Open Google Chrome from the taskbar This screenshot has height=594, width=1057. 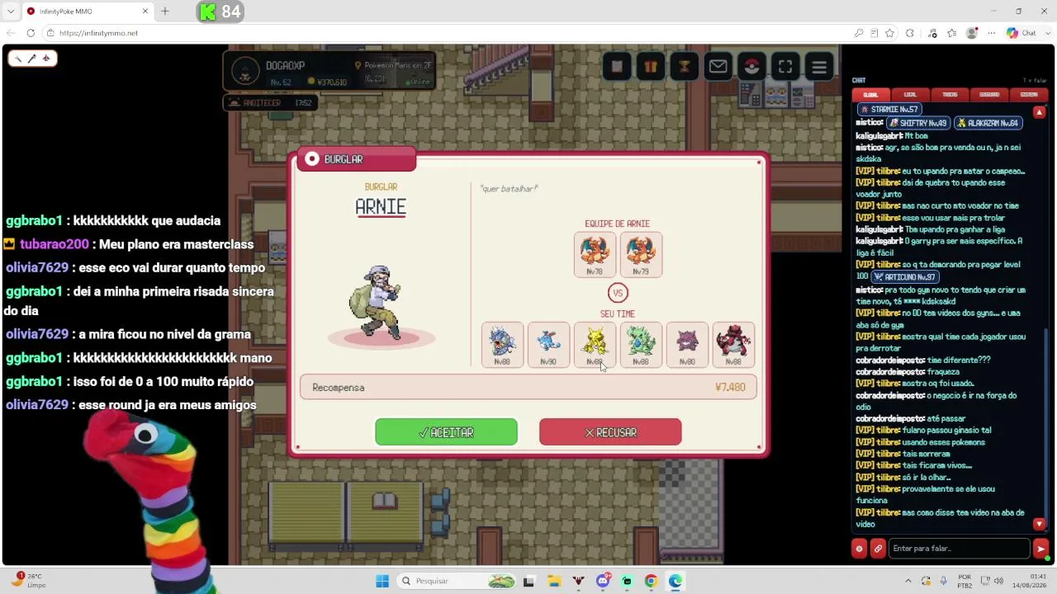click(651, 581)
